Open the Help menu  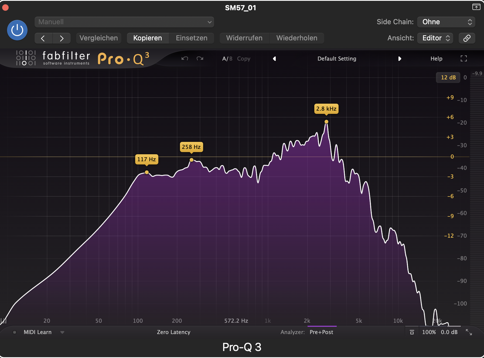tap(436, 59)
